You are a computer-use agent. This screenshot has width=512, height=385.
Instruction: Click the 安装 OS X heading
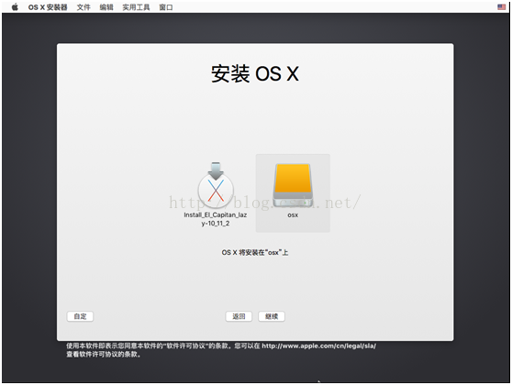pos(255,73)
